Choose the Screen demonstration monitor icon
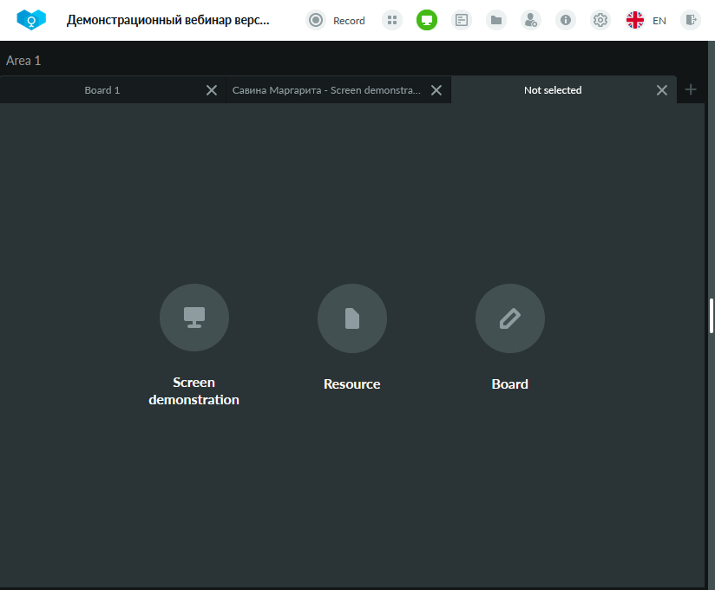 [194, 318]
